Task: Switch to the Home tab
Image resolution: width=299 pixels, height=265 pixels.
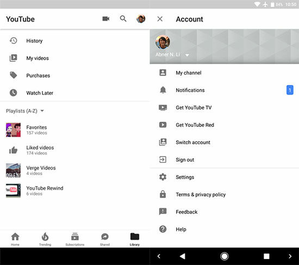Action: [x=15, y=239]
